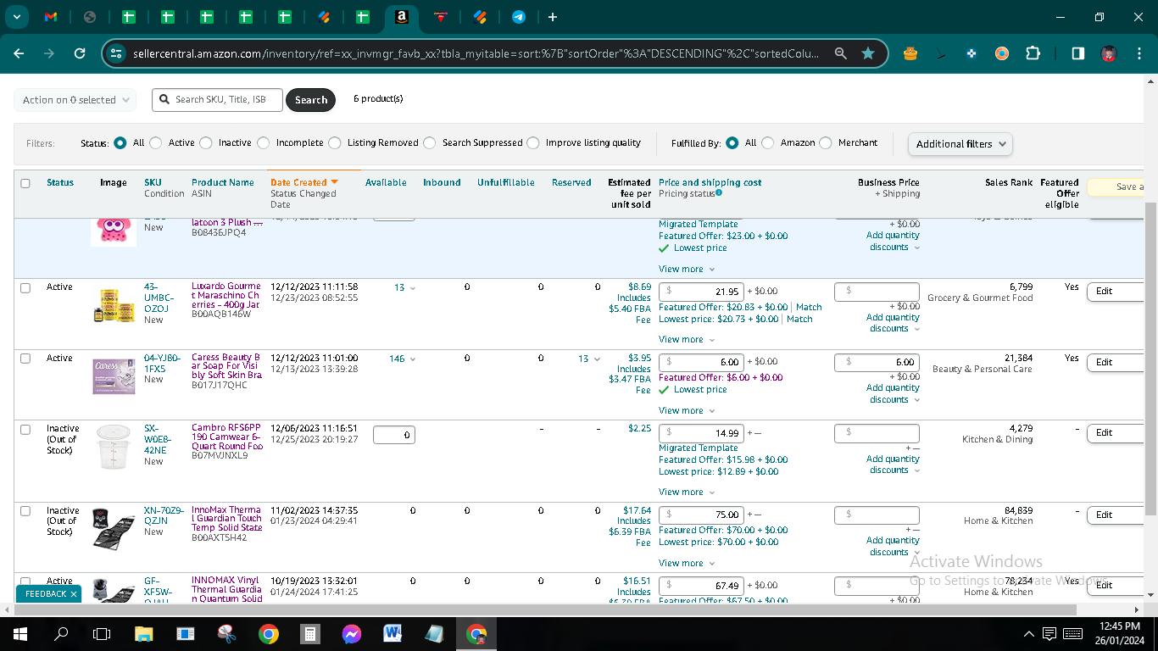
Task: Select Fulfilled By 'Merchant' option
Action: (x=826, y=143)
